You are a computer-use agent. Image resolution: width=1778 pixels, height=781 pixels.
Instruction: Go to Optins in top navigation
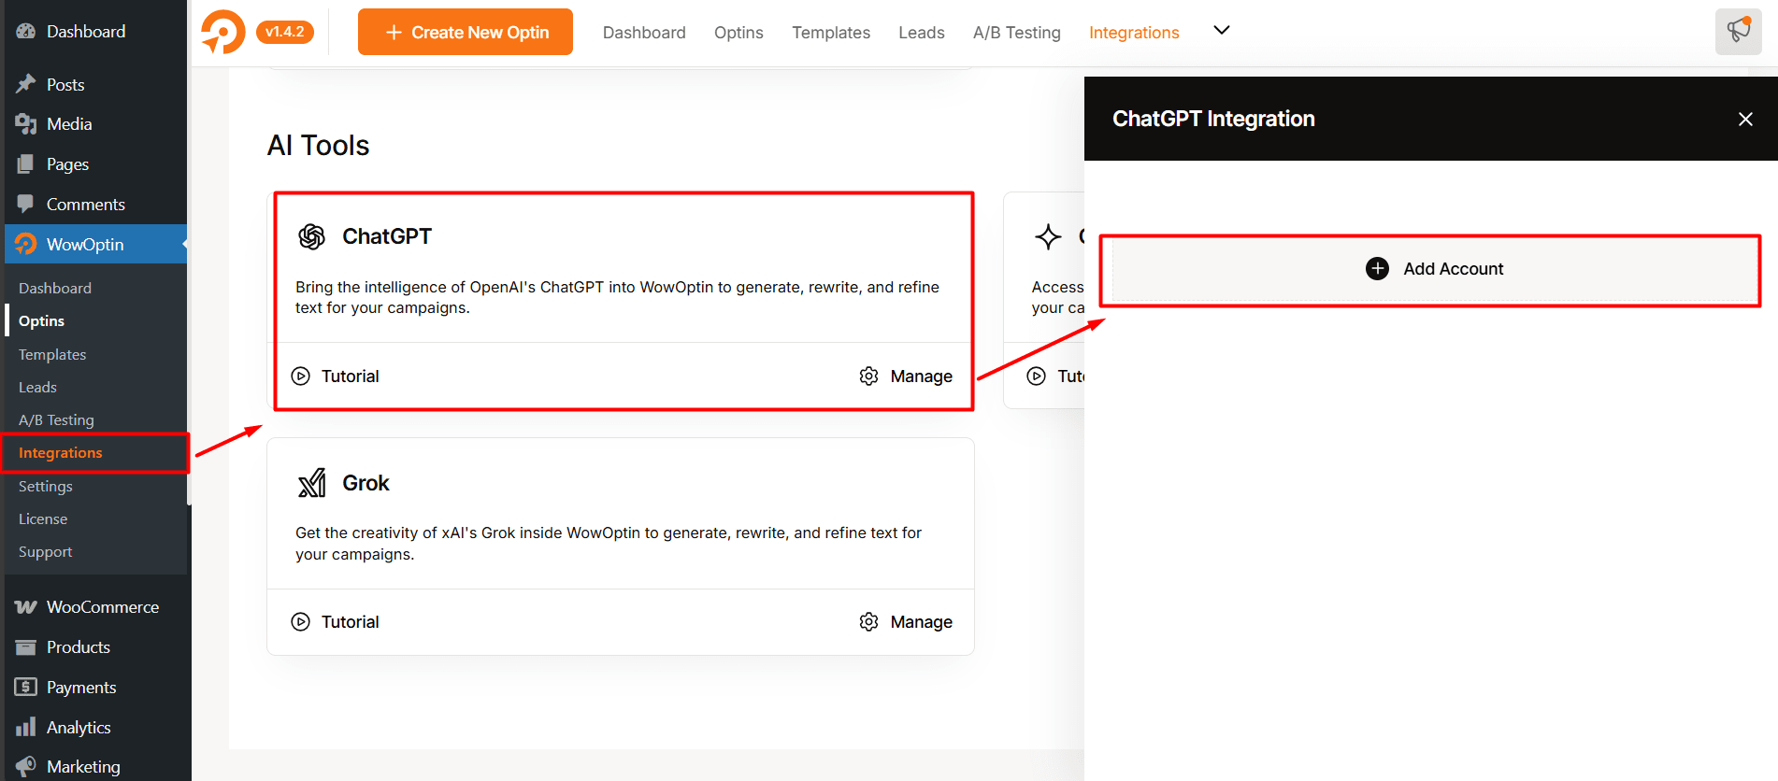click(x=738, y=33)
